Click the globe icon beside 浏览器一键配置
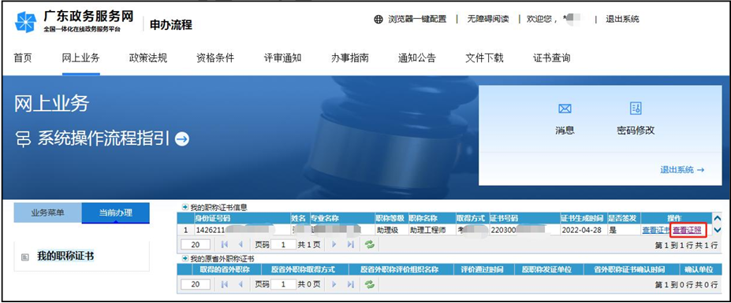 pos(379,19)
